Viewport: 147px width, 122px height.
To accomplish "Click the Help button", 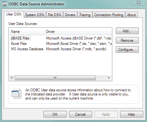I will [132, 114].
